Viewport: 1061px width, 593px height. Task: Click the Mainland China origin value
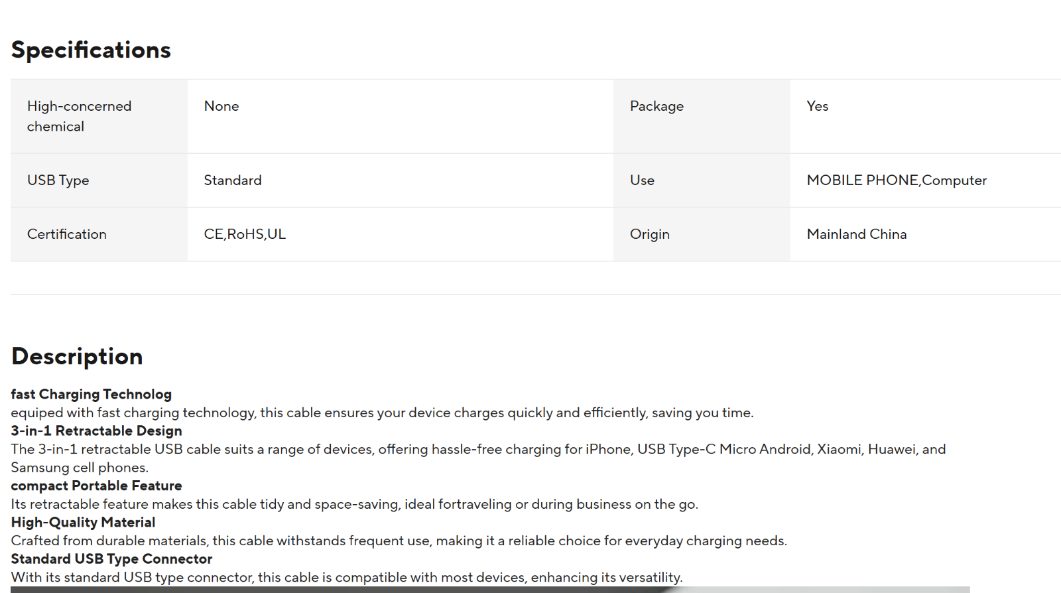click(857, 234)
